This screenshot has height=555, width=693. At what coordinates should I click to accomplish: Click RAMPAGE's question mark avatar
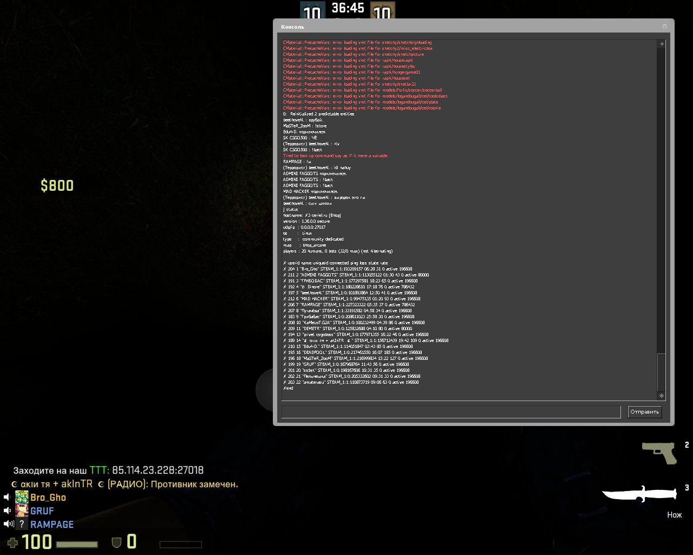pyautogui.click(x=22, y=524)
